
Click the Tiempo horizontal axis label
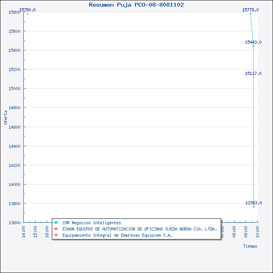tap(250, 246)
